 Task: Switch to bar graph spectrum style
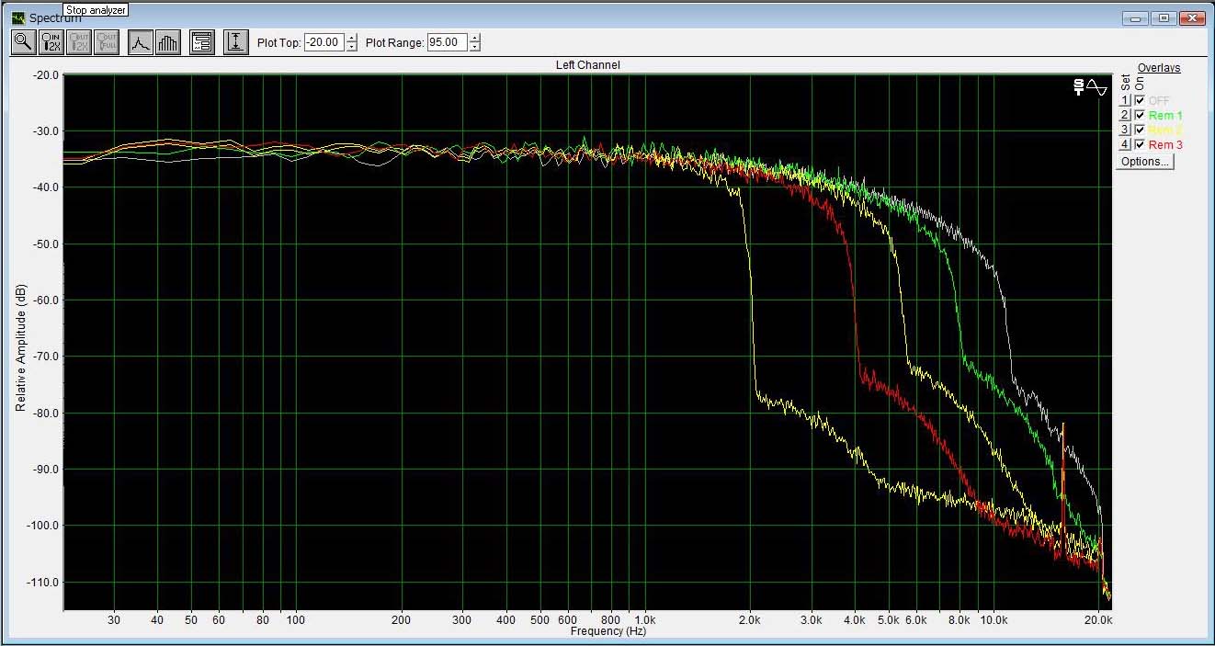(x=168, y=41)
